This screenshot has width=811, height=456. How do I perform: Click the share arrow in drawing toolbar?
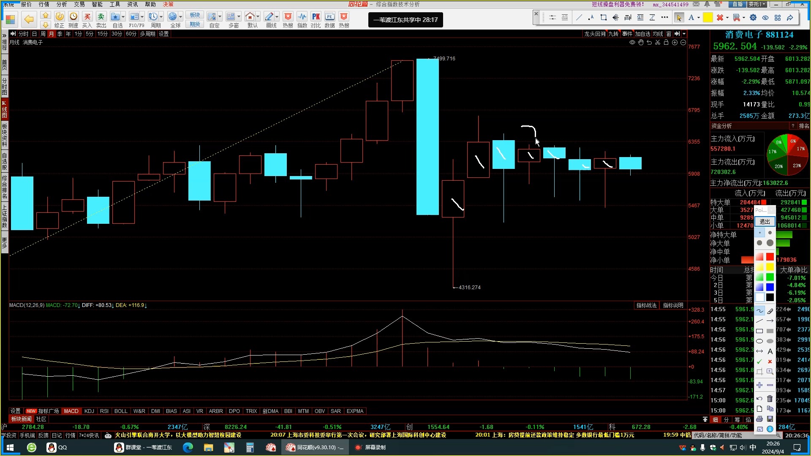(x=790, y=17)
